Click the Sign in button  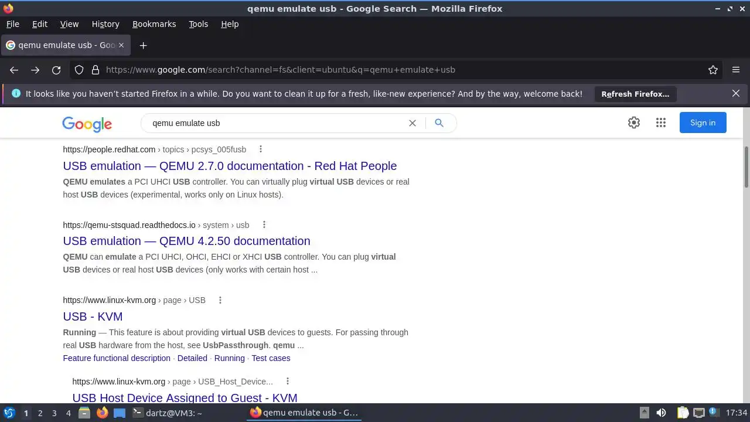(x=703, y=122)
